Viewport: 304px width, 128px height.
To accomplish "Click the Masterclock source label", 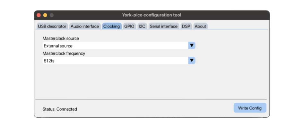I will [61, 38].
